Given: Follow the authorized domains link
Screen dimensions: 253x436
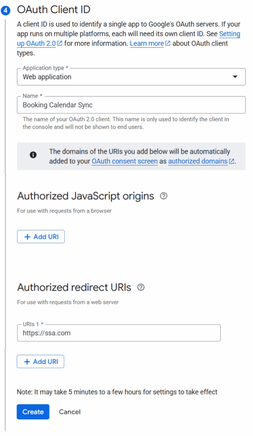Looking at the screenshot, I should [x=198, y=161].
